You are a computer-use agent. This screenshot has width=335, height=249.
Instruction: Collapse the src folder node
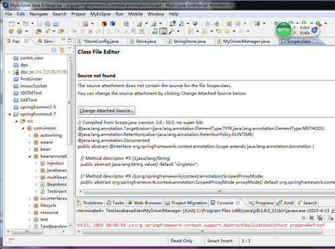point(16,121)
